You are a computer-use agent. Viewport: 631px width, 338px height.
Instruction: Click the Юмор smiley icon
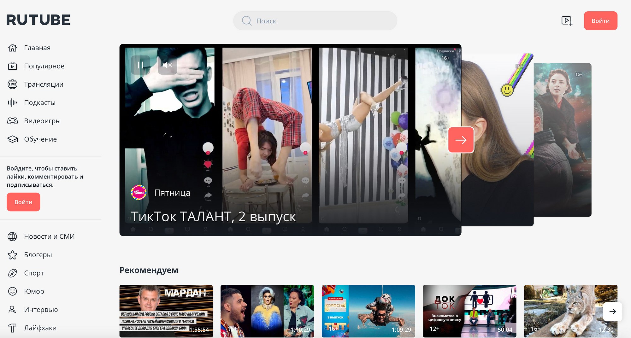[13, 291]
